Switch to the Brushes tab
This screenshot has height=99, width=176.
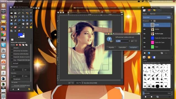[144, 57]
